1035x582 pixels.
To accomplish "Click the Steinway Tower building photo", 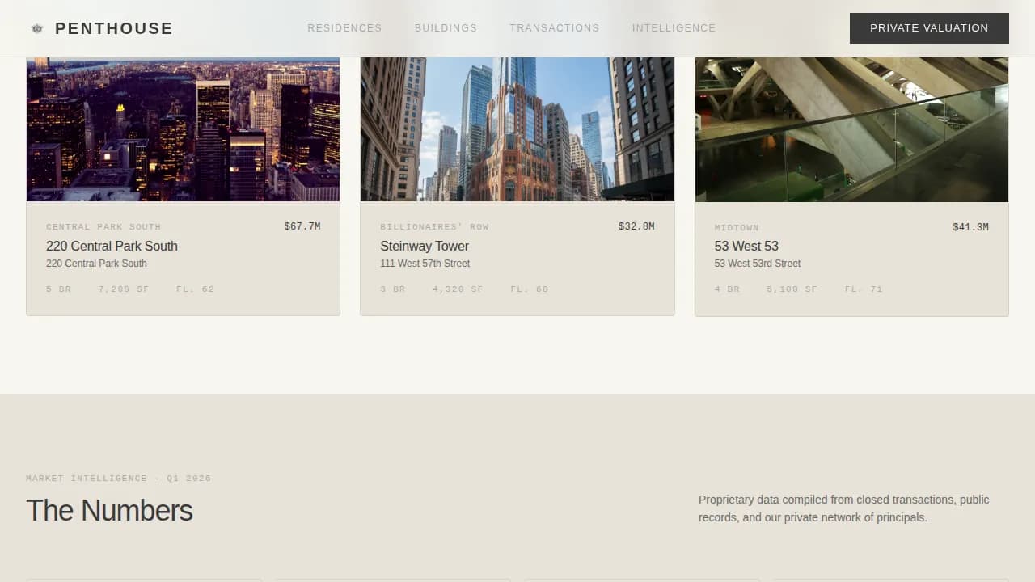I will coord(517,125).
